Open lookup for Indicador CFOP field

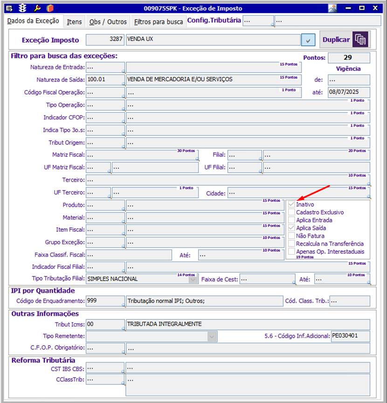coord(123,121)
